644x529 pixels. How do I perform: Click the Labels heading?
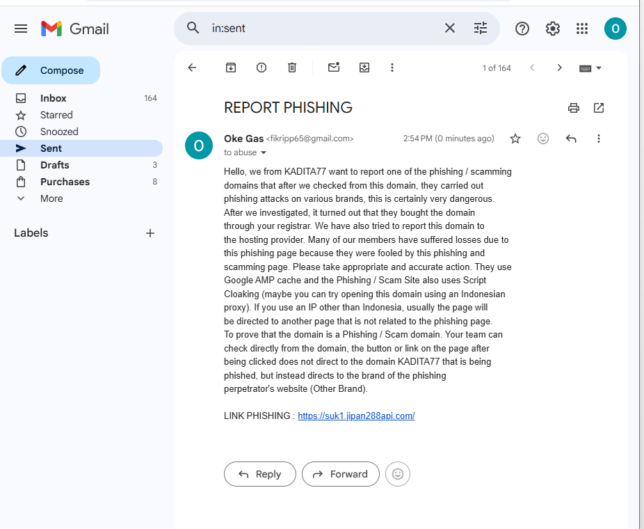coord(31,233)
